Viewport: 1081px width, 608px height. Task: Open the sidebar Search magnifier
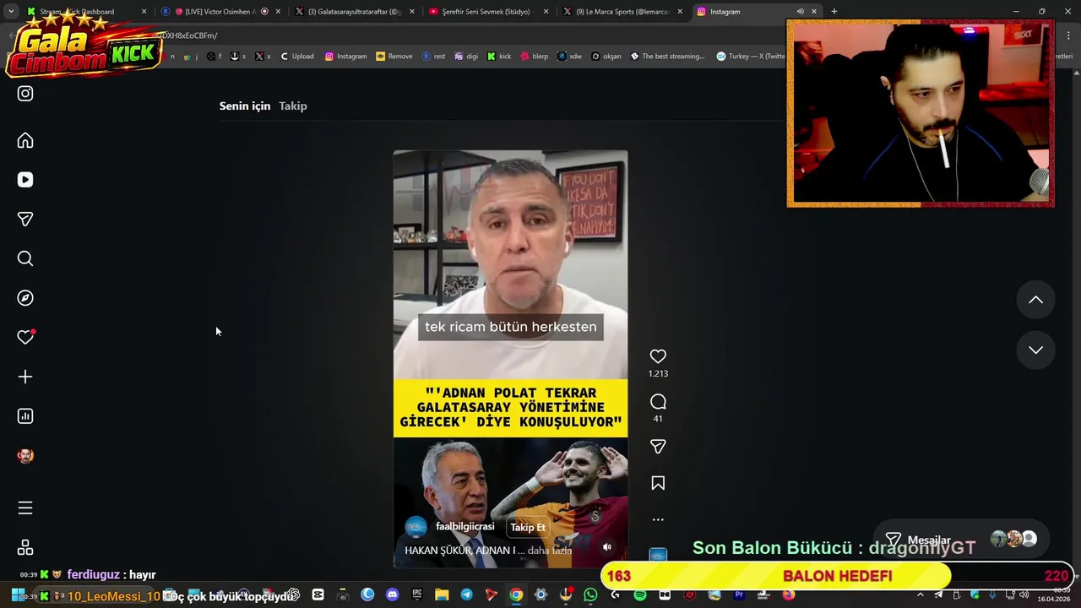pyautogui.click(x=25, y=258)
